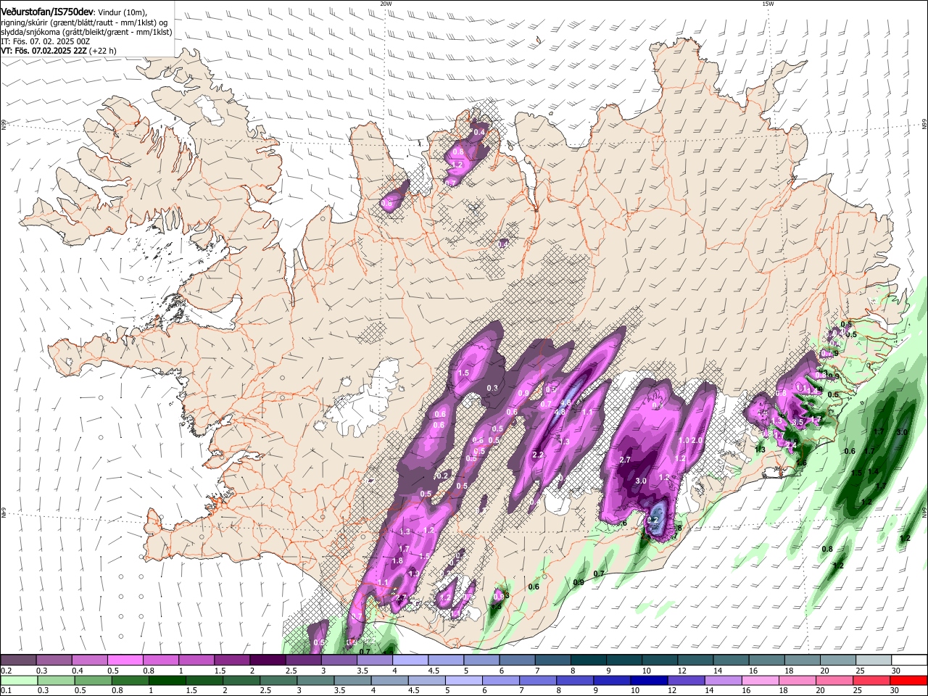Click the '20W' longitude label
The image size is (928, 696).
pos(386,4)
